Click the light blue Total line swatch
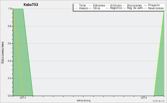 tap(76, 5)
